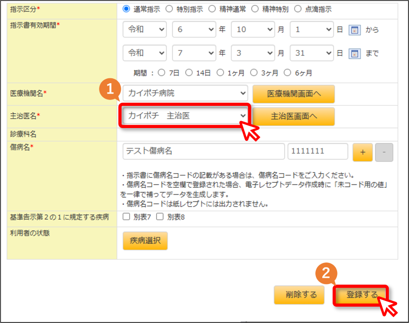This screenshot has width=409, height=323.
Task: Select 精神通常 radio option
Action: pyautogui.click(x=212, y=9)
